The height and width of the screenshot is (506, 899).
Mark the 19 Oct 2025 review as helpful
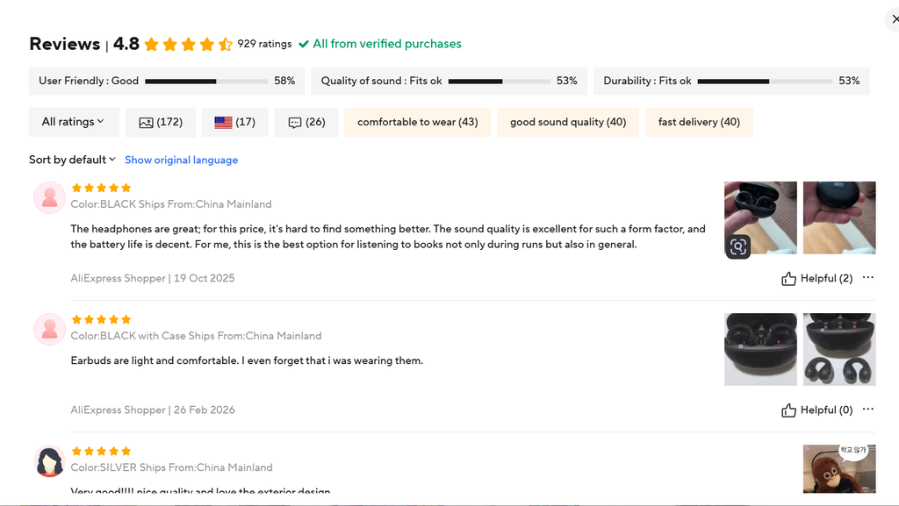816,278
